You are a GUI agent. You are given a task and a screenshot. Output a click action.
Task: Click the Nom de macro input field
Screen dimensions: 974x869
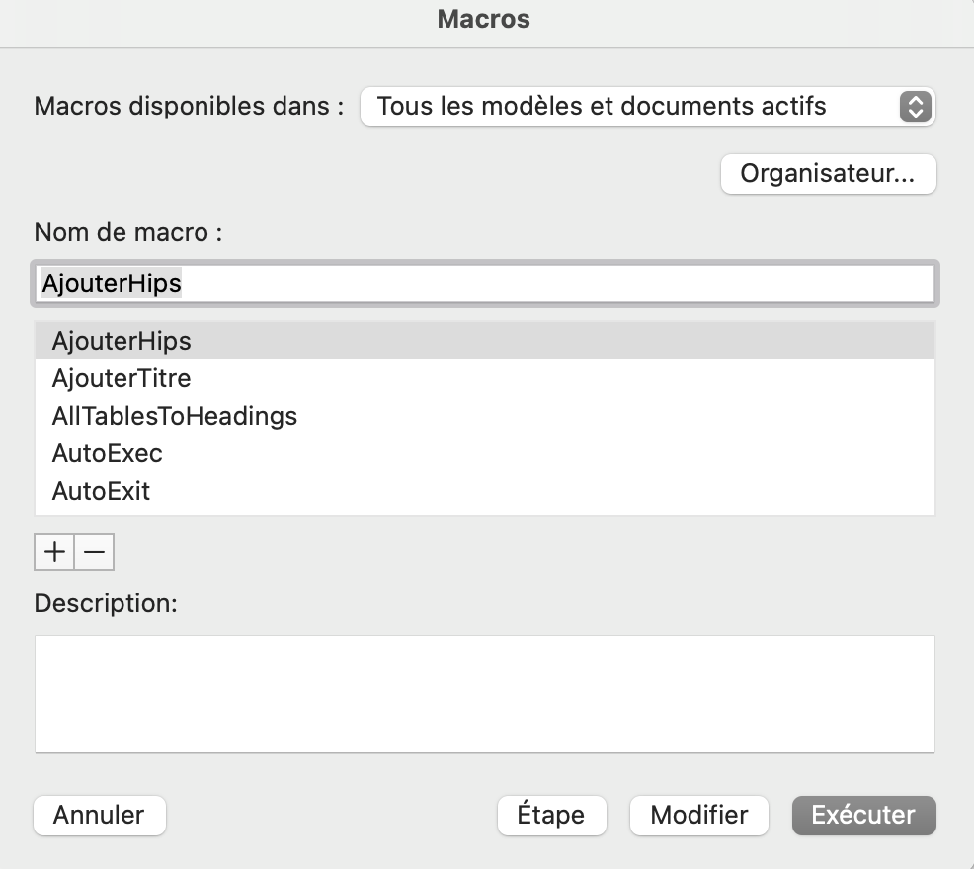[484, 283]
